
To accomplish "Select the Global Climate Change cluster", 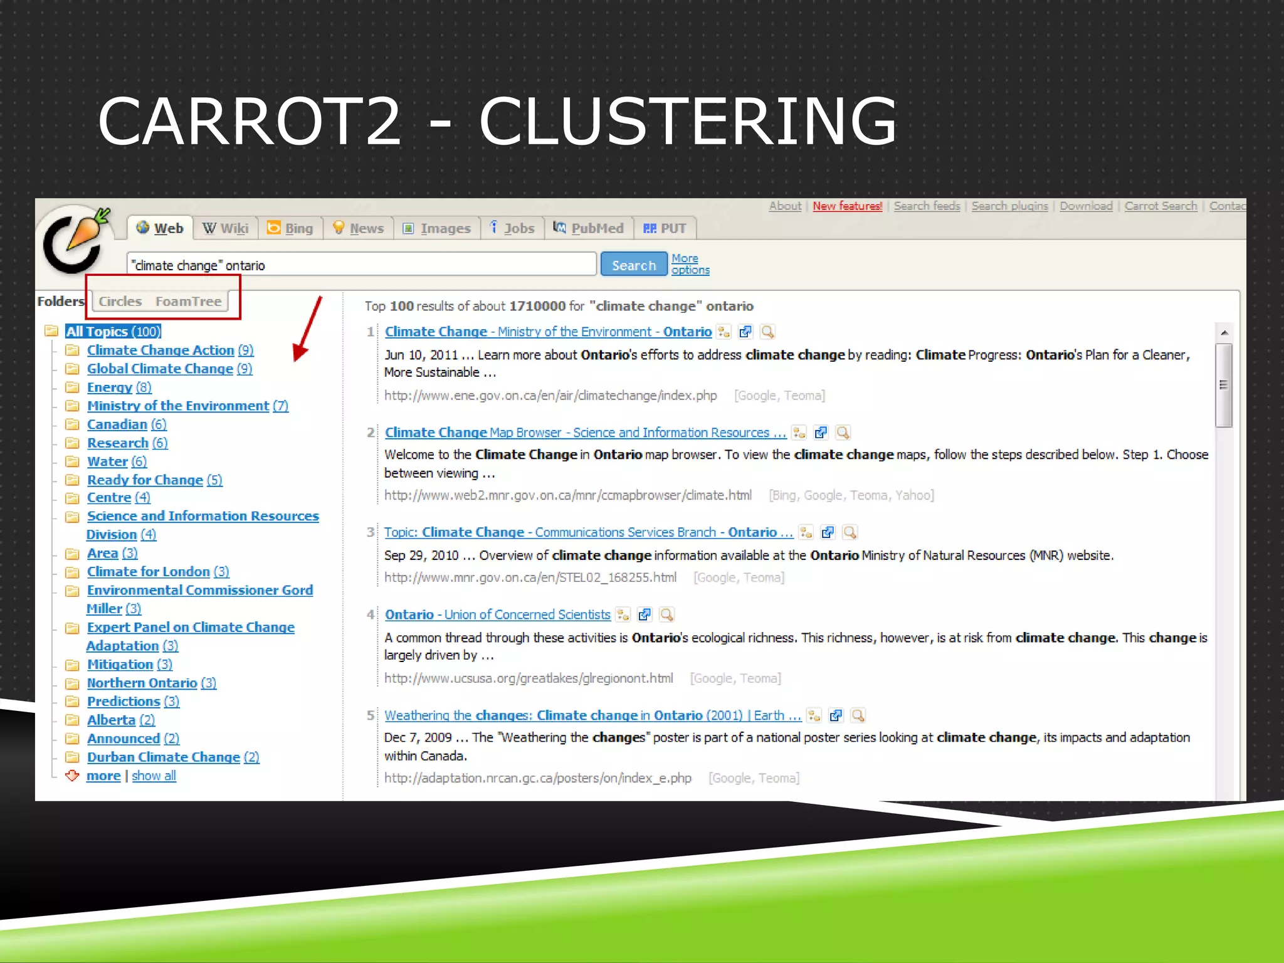I will point(169,369).
